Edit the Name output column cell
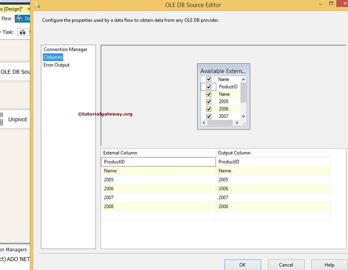 click(x=273, y=171)
